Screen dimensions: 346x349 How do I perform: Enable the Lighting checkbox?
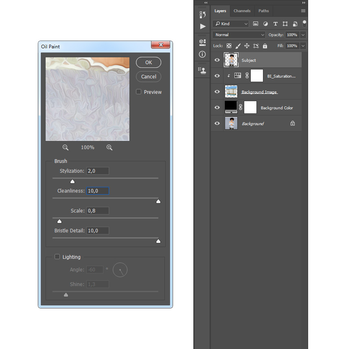coord(57,257)
